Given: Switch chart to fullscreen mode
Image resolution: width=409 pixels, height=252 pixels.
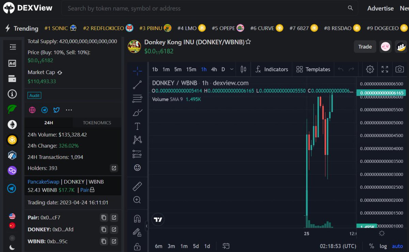Looking at the screenshot, I should [385, 69].
